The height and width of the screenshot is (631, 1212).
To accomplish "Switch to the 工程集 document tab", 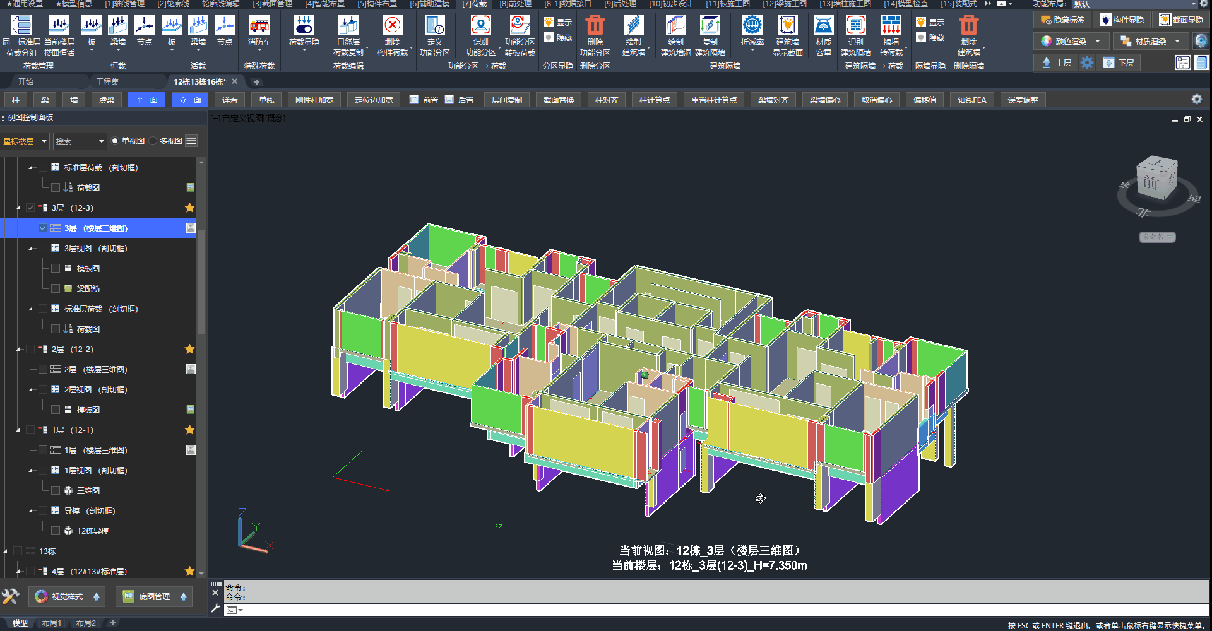I will (107, 82).
